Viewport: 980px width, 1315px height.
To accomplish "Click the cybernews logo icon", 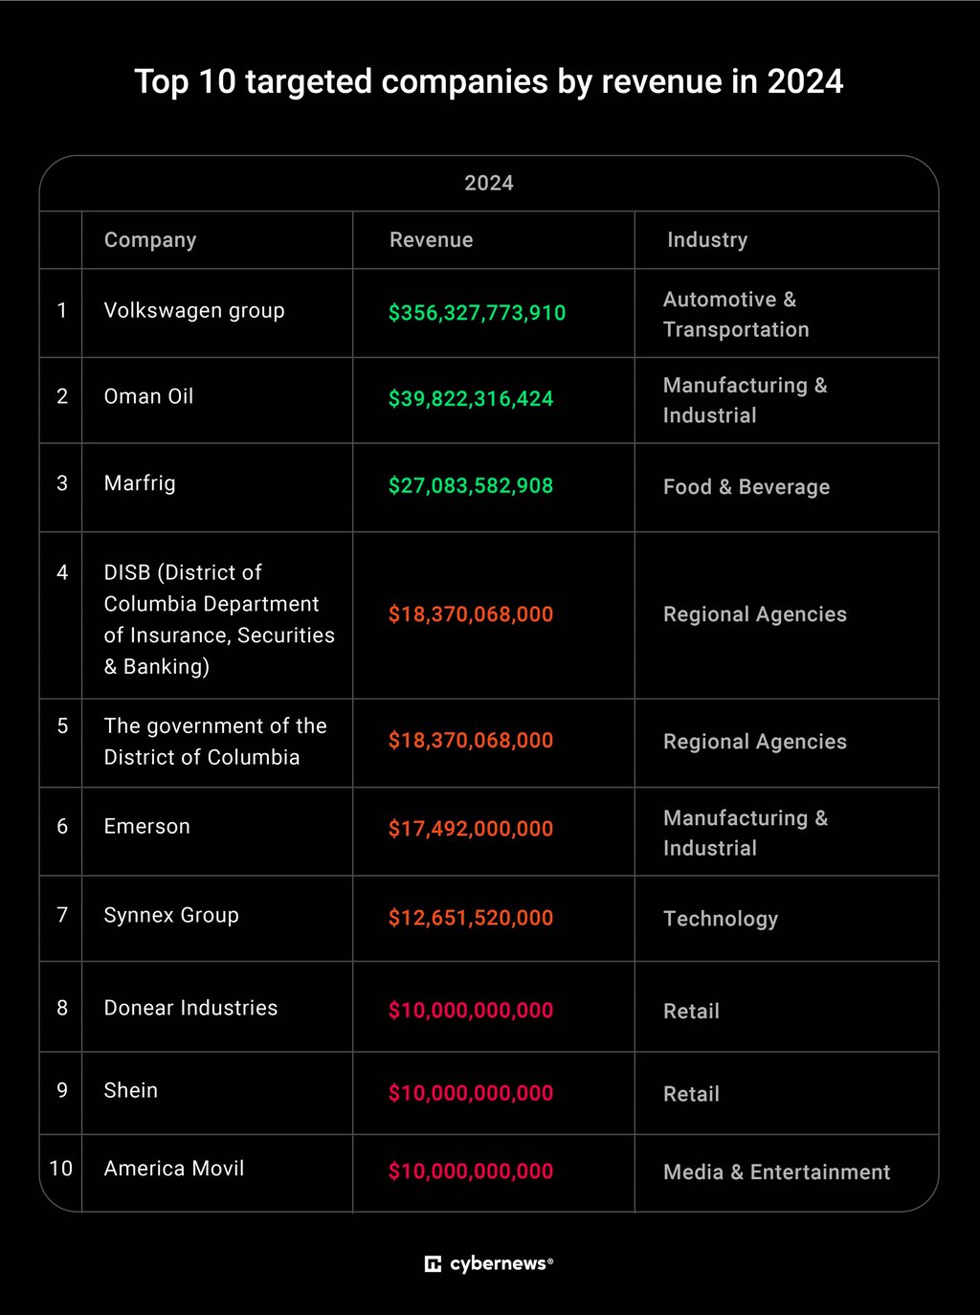I will point(433,1264).
